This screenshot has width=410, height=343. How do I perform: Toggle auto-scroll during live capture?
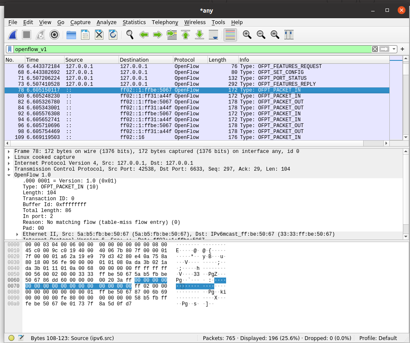[213, 35]
